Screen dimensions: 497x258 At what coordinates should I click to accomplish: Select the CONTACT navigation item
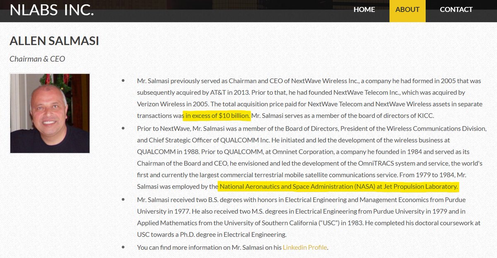(456, 9)
